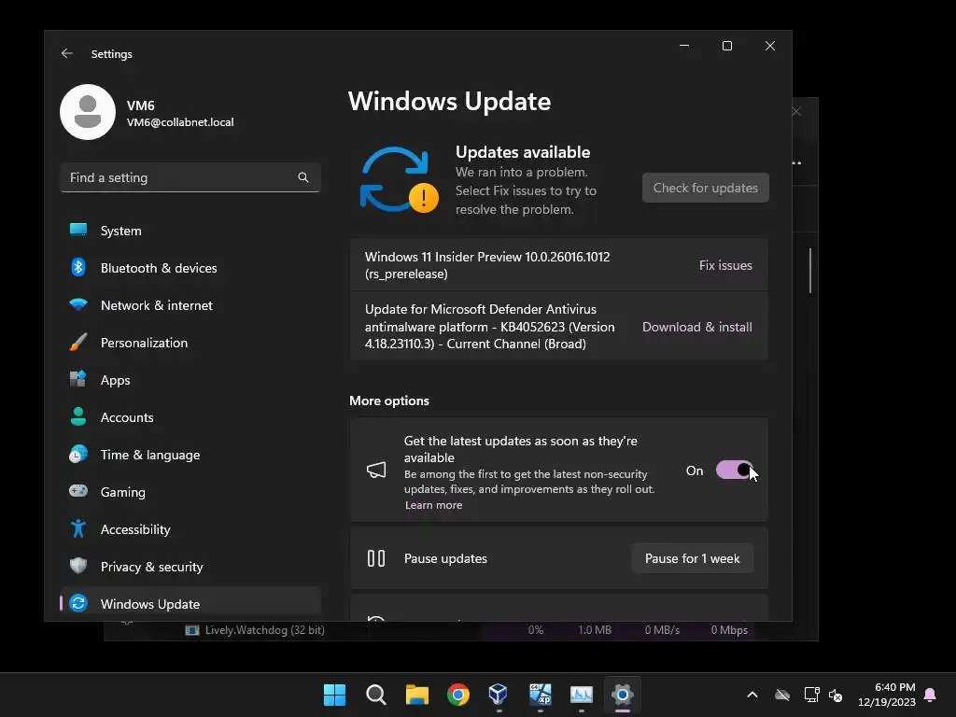Open the XP-badged app on taskbar
Image resolution: width=956 pixels, height=717 pixels.
coord(541,695)
